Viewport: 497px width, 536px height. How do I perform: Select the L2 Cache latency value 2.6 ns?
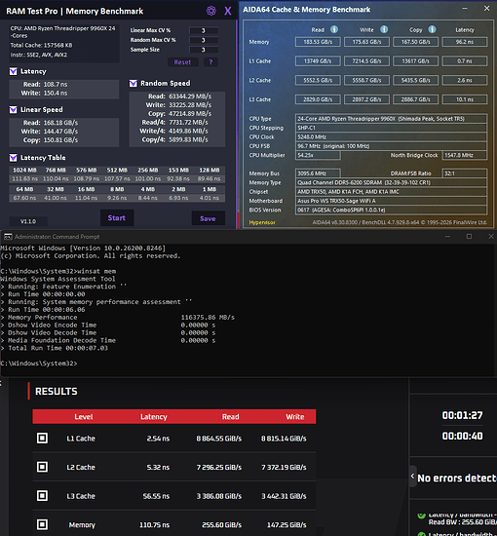465,80
